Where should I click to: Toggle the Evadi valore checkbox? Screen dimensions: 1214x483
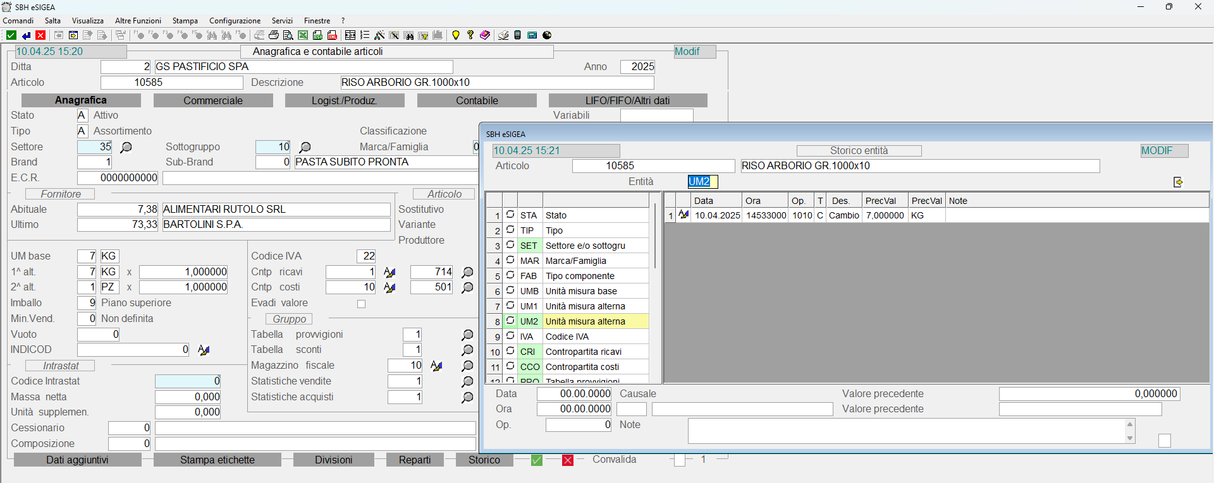[361, 304]
